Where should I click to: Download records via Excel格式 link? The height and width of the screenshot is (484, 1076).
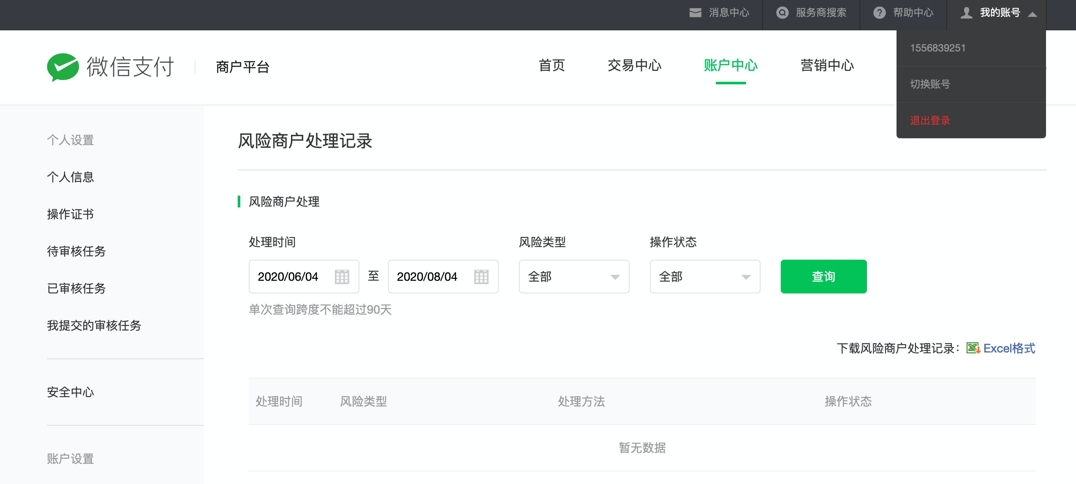[x=1009, y=348]
